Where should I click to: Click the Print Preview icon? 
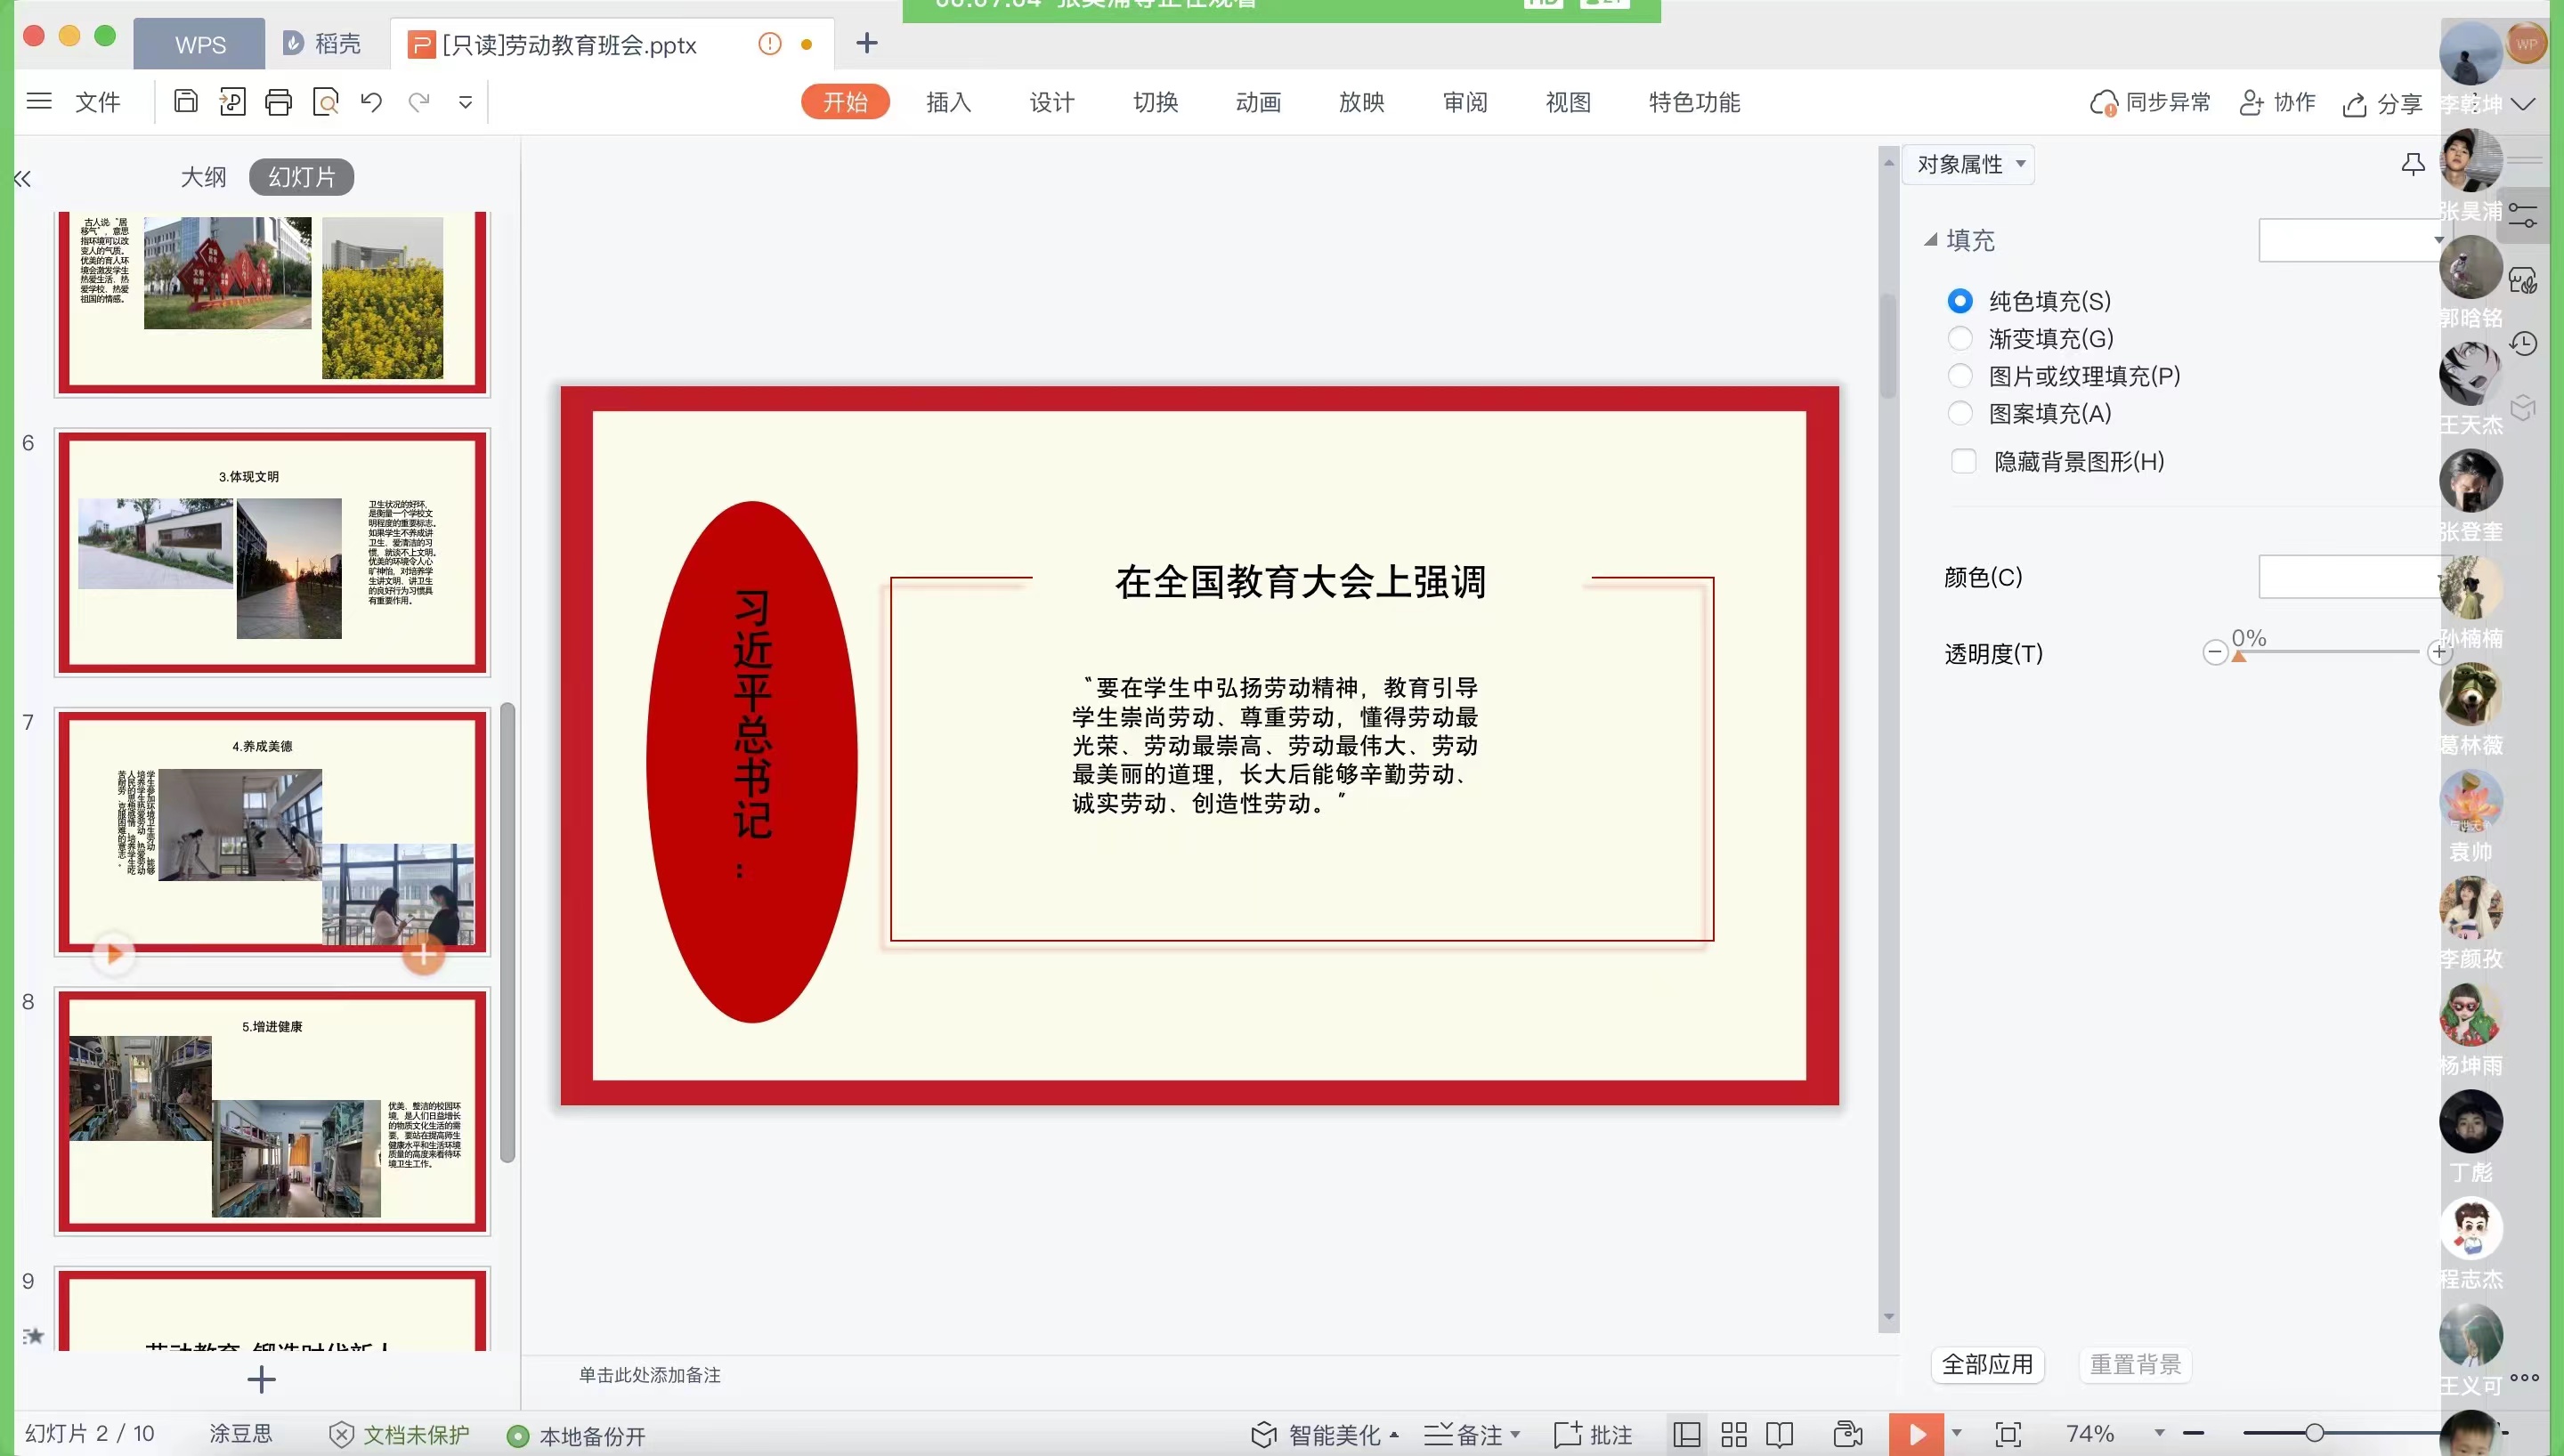[325, 102]
